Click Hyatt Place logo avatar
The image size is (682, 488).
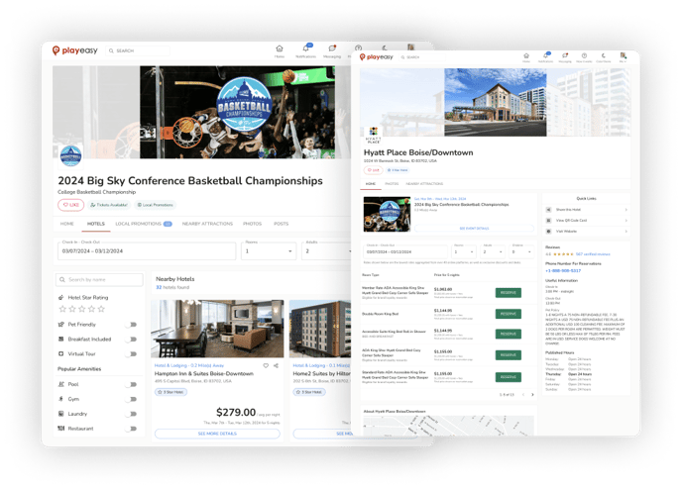click(x=373, y=135)
